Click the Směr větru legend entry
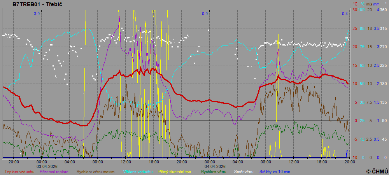Screen dimensions: 389x175 click(x=243, y=171)
